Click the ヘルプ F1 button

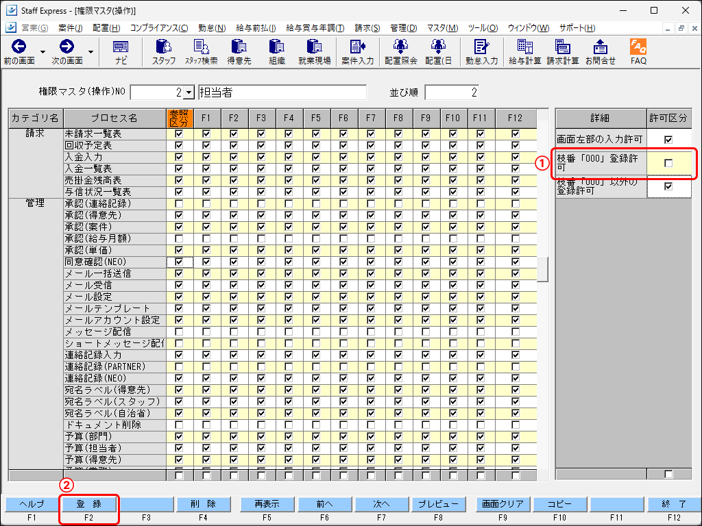coord(32,504)
